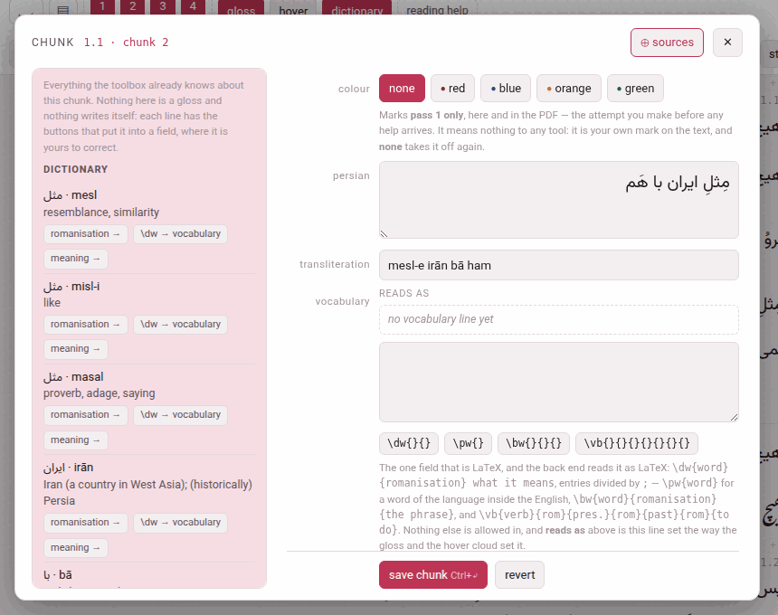
Task: Select pass 2 button in background toolbar
Action: (x=132, y=7)
